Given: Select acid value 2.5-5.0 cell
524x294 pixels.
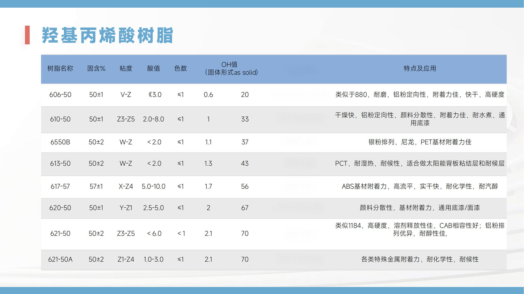Looking at the screenshot, I should pos(153,208).
